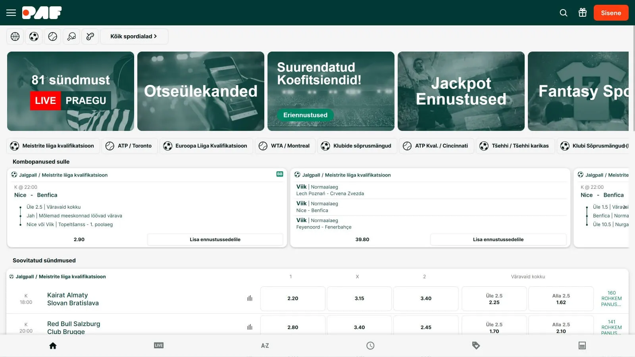Image resolution: width=635 pixels, height=357 pixels.
Task: Select the football sport icon
Action: click(x=34, y=36)
